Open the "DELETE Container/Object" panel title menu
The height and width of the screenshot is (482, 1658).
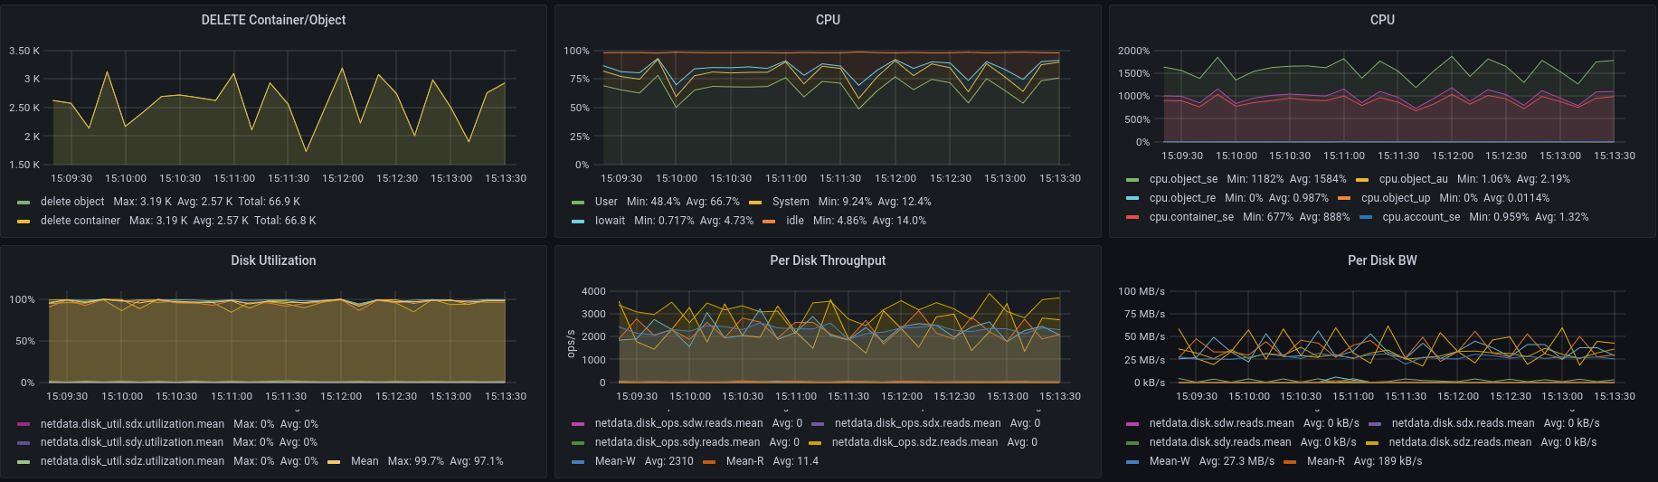[273, 20]
